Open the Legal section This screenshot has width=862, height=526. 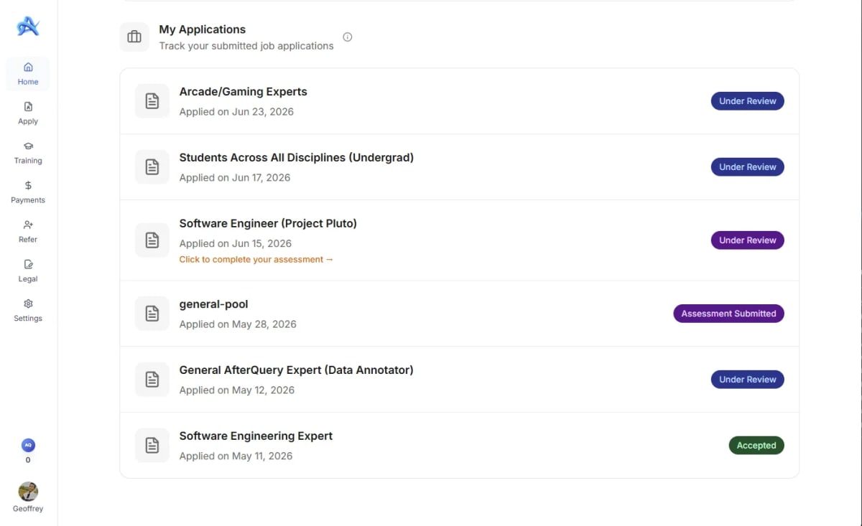(x=28, y=271)
